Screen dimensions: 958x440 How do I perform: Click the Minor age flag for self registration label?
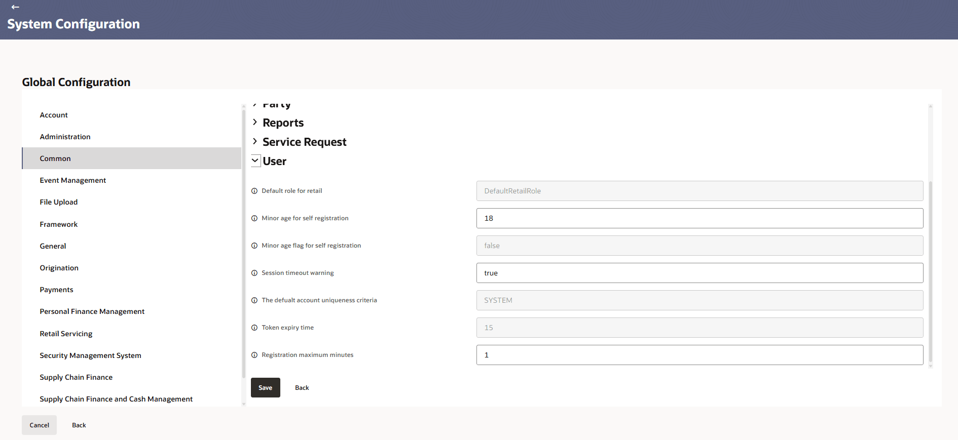[311, 246]
